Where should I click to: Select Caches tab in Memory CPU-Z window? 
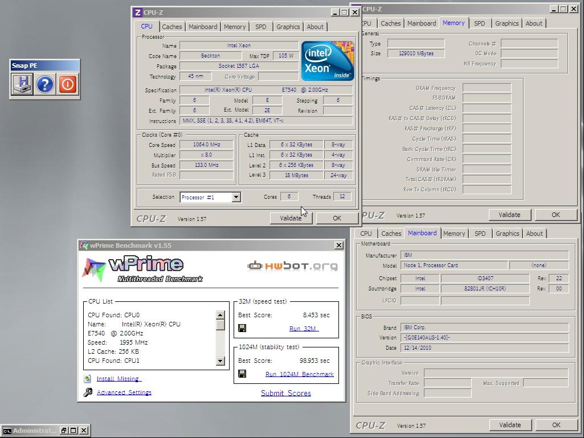click(x=390, y=23)
